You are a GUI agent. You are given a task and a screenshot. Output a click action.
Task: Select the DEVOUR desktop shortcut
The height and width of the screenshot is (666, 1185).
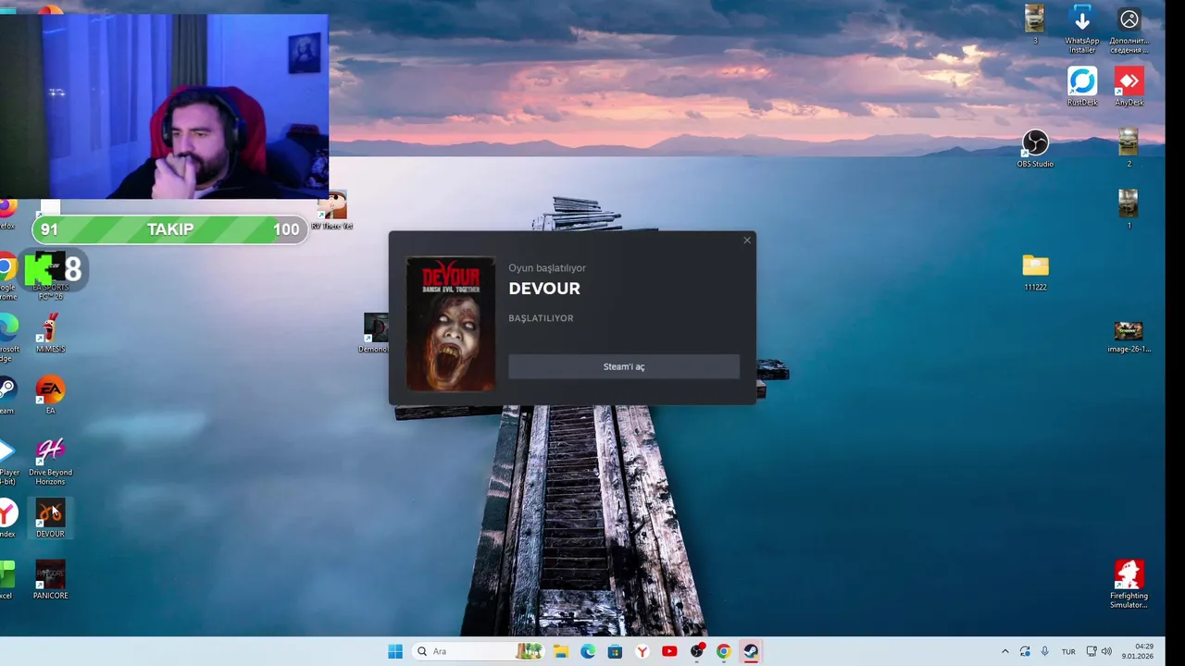[x=50, y=518]
